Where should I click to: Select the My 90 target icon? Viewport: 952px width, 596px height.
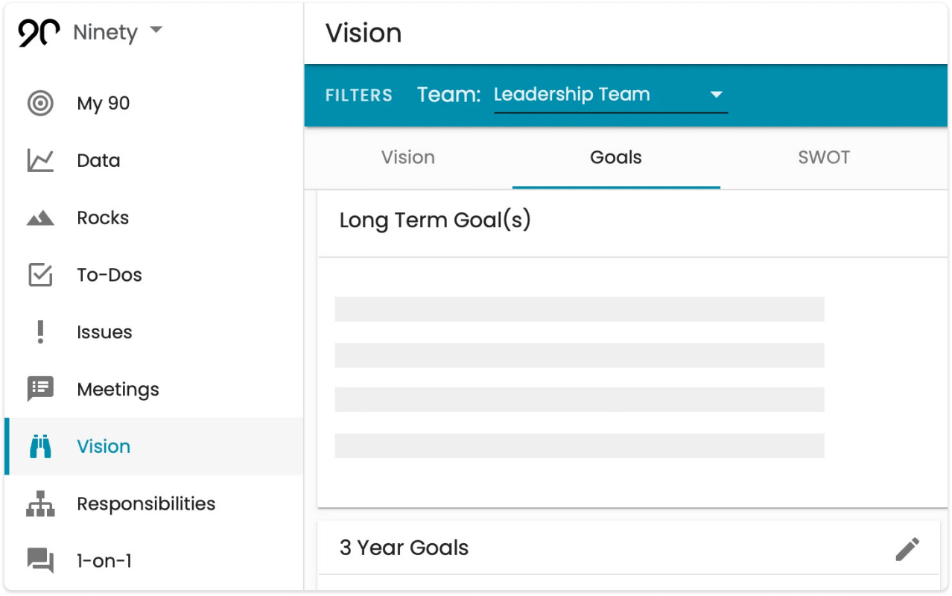[39, 103]
